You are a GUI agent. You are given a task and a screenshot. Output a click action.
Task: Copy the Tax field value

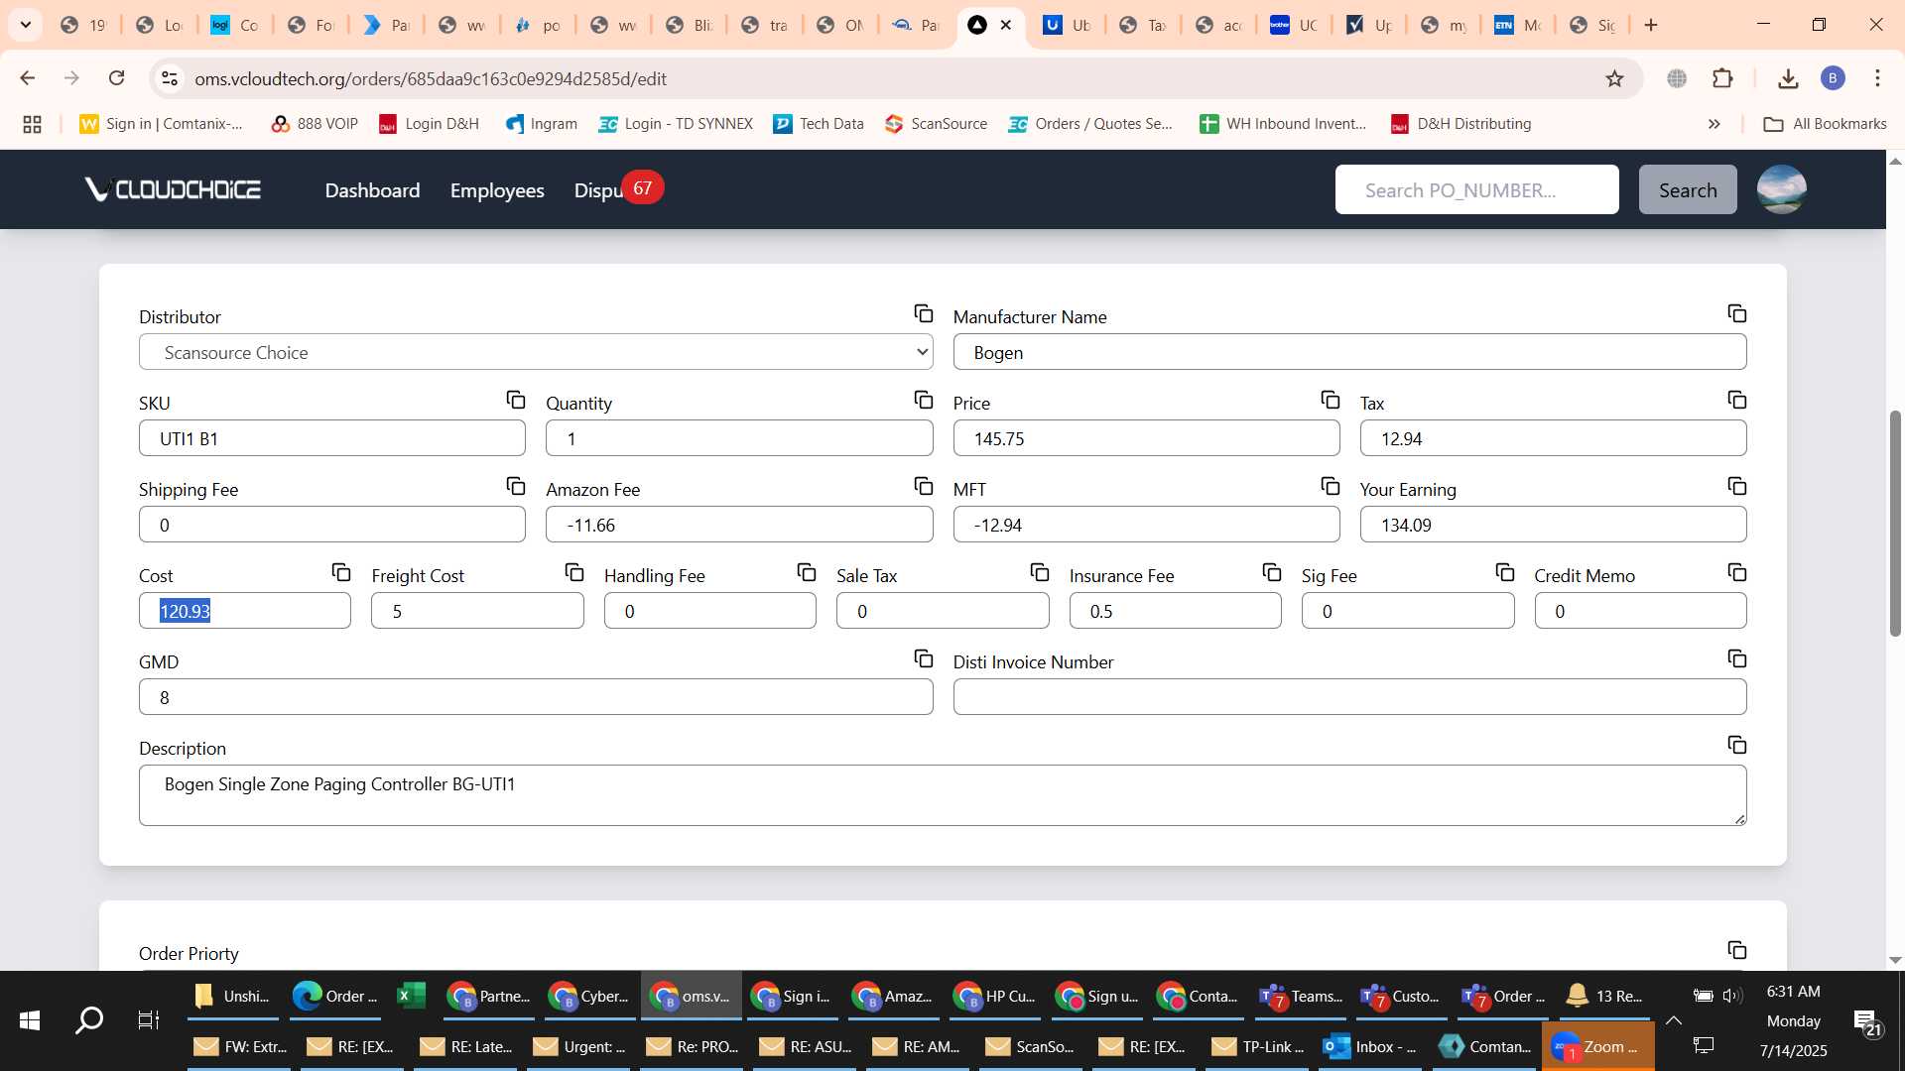pyautogui.click(x=1737, y=400)
